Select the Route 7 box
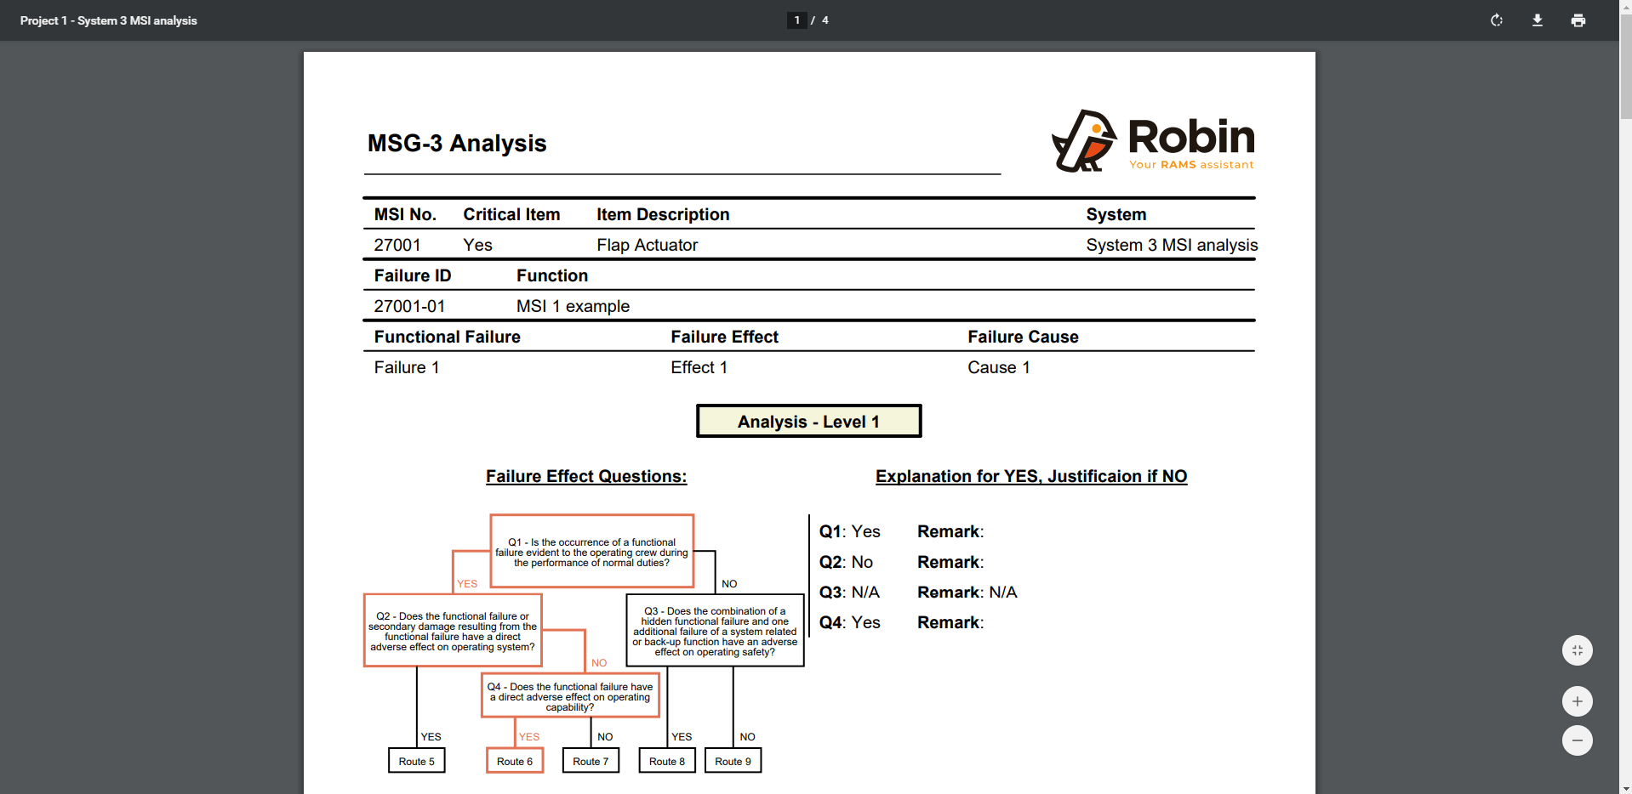This screenshot has height=794, width=1632. pyautogui.click(x=591, y=761)
